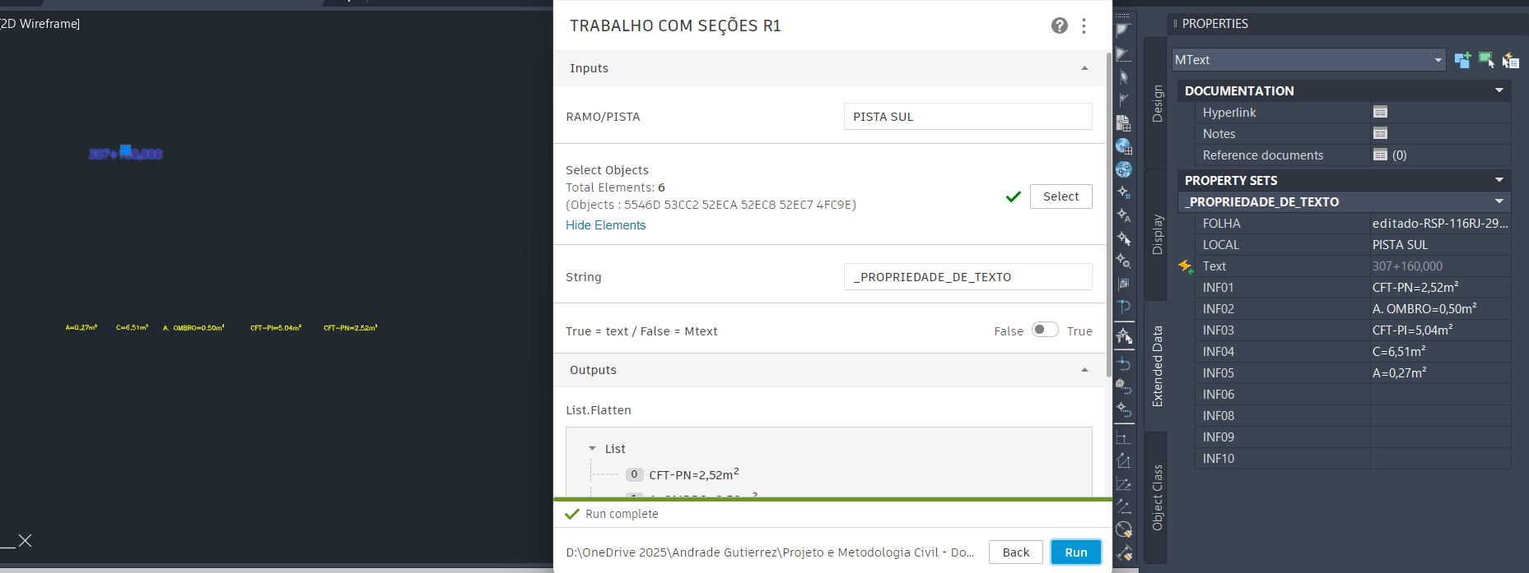
Task: Collapse the Outputs section
Action: coord(1084,370)
